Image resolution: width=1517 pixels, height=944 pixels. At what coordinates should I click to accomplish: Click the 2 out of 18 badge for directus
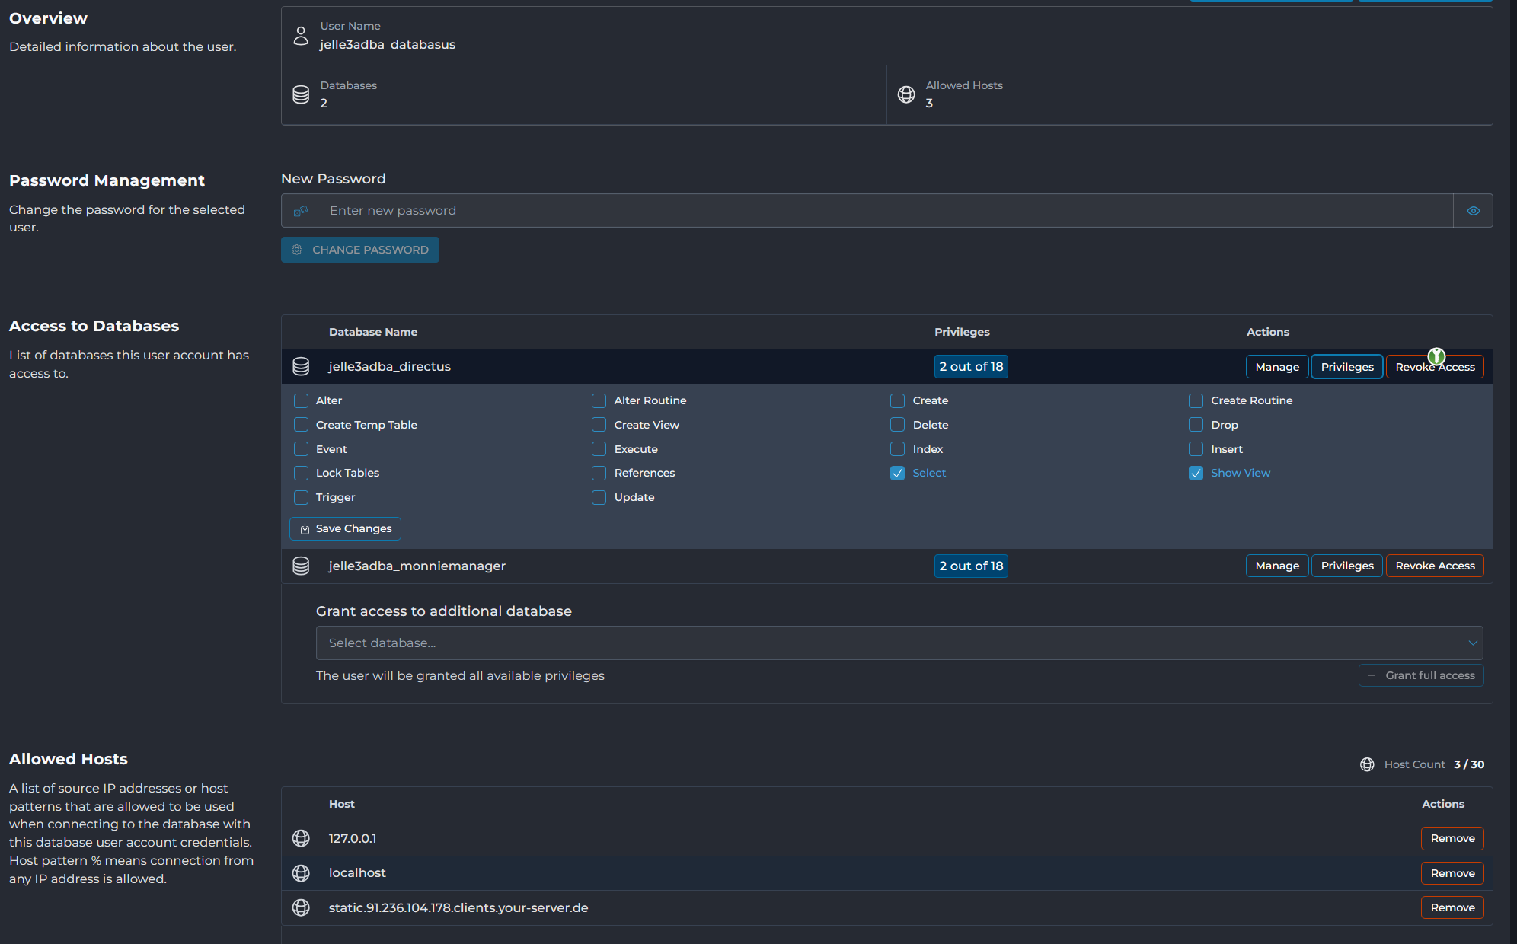pos(971,367)
